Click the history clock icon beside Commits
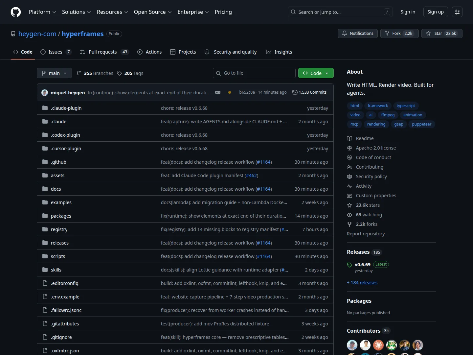The image size is (473, 355). coord(295,92)
